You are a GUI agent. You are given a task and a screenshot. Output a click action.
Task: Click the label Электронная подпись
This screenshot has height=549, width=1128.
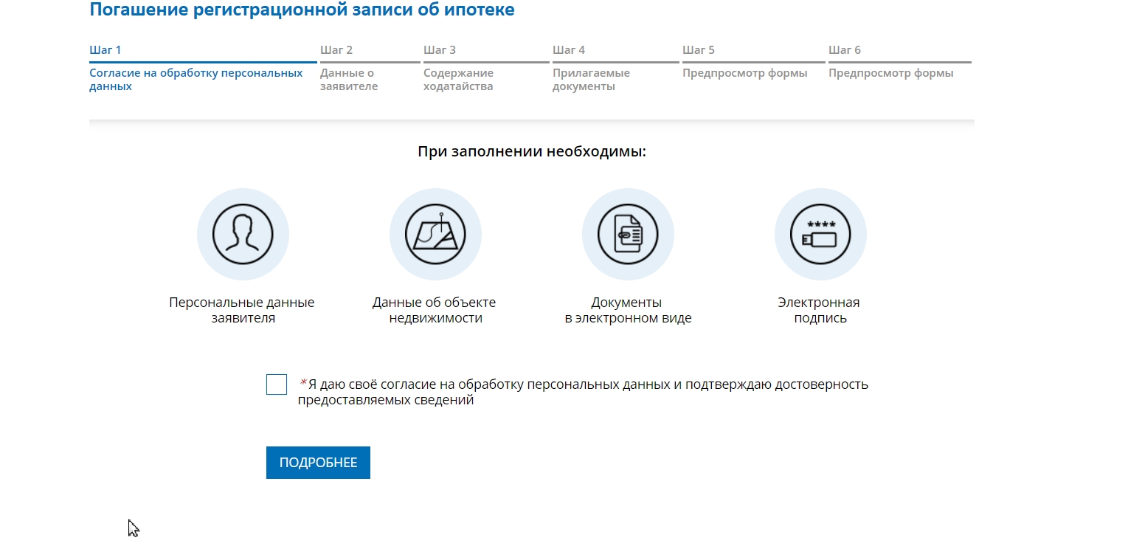click(x=820, y=311)
